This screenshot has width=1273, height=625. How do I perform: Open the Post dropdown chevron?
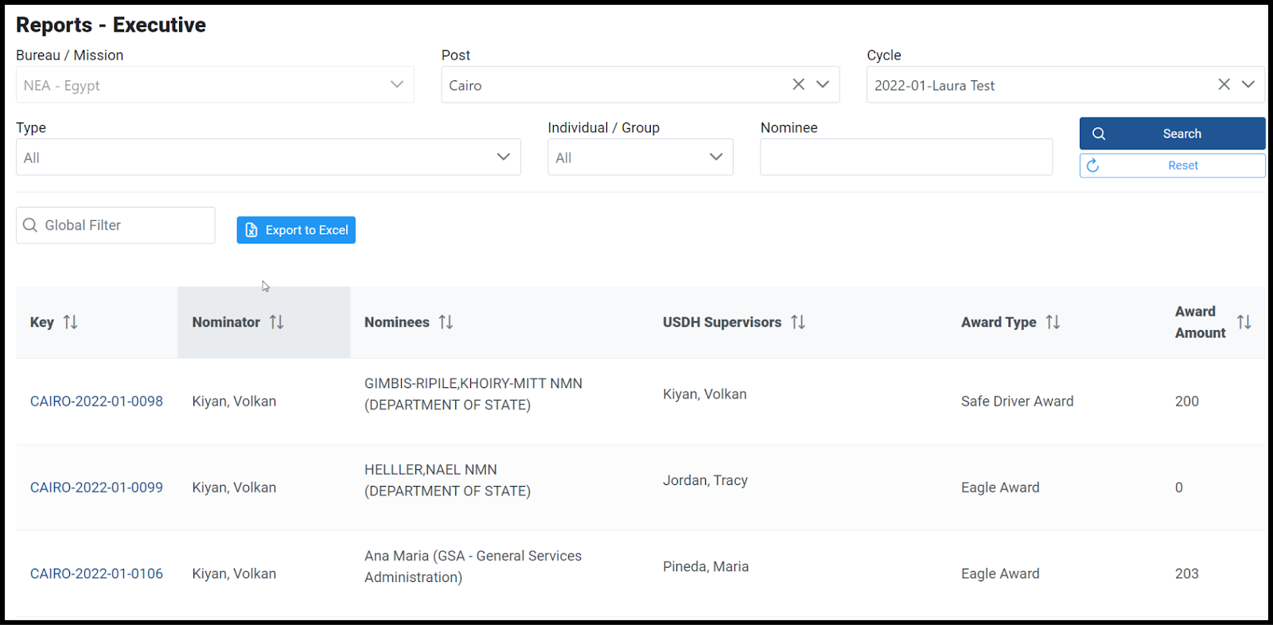click(823, 84)
